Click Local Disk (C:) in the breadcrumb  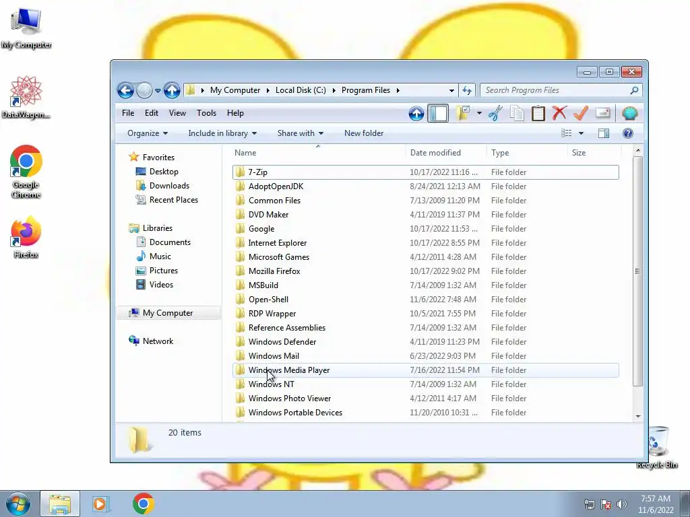coord(301,90)
